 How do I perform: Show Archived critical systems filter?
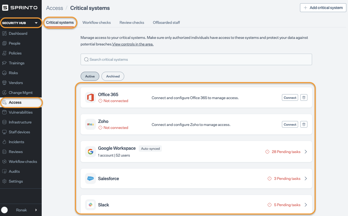pos(113,76)
